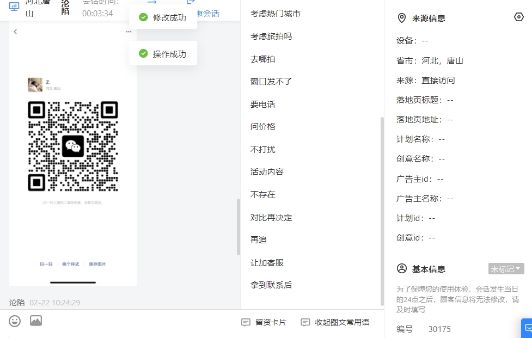This screenshot has height=338, width=532.
Task: Collapse quick replies via 收起图文常用语
Action: tap(335, 322)
